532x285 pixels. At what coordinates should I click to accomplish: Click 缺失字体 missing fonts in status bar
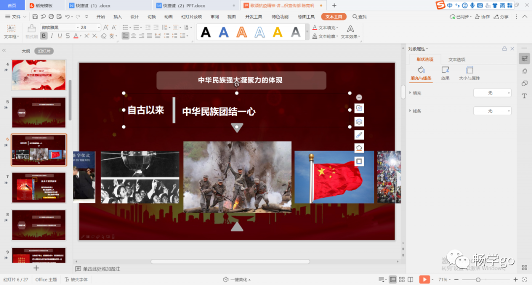tap(76, 280)
